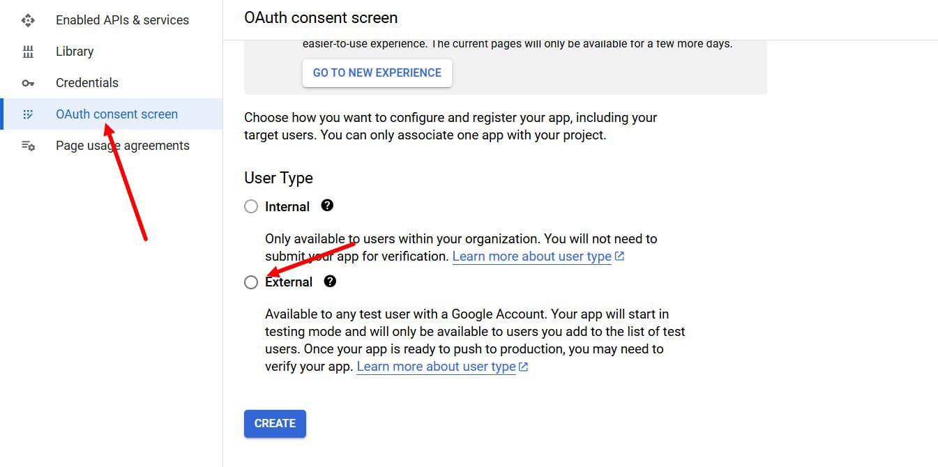Click the blue CREATE button
This screenshot has height=467, width=938.
coord(275,424)
